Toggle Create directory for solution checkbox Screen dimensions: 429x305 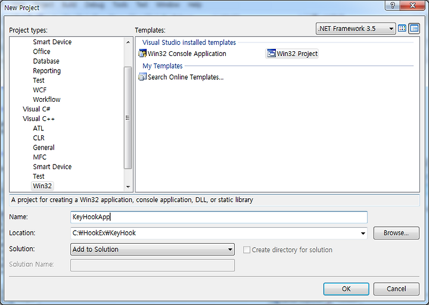(247, 250)
